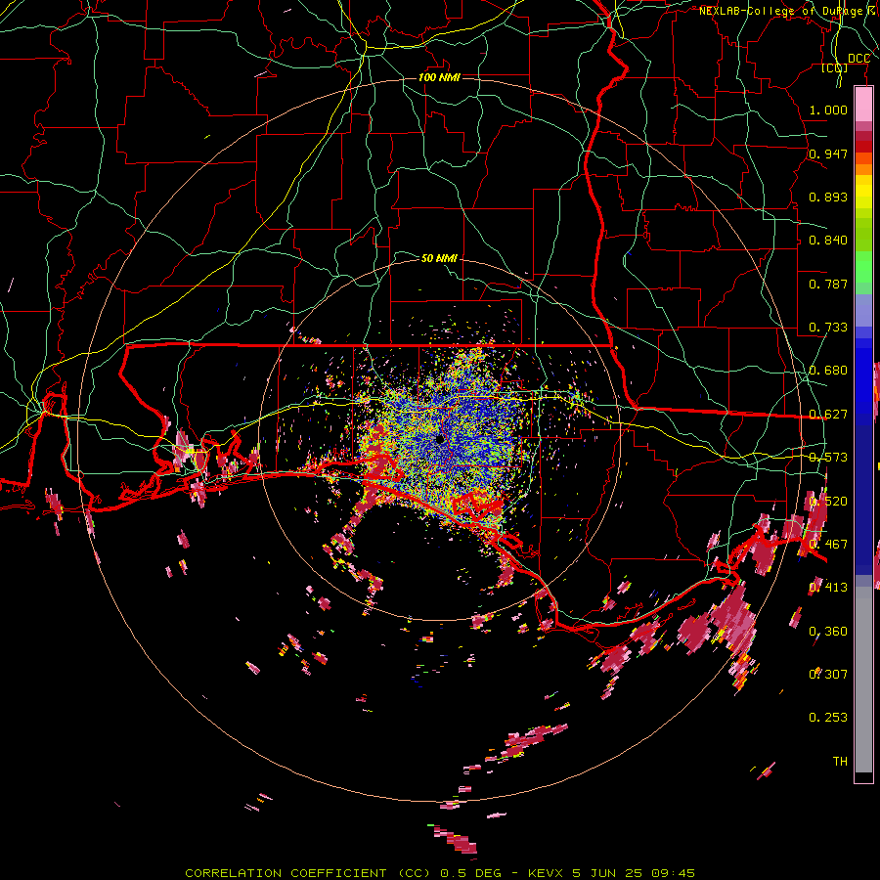The height and width of the screenshot is (880, 880).
Task: Click the 0.467 scale value
Action: (x=828, y=545)
